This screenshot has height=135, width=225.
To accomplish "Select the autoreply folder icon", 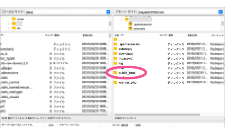I will coord(115,49).
